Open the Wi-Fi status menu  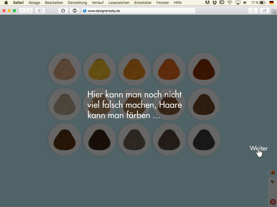point(230,2)
